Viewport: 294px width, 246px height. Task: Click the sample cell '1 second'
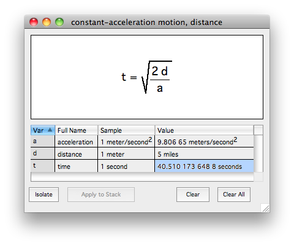tap(126, 166)
